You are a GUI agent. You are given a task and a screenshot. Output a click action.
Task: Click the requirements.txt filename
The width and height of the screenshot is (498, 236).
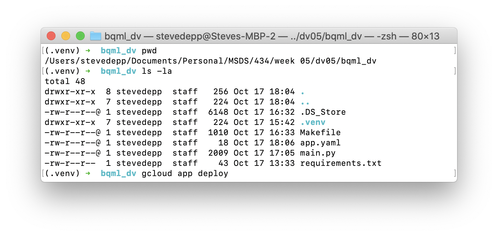340,163
